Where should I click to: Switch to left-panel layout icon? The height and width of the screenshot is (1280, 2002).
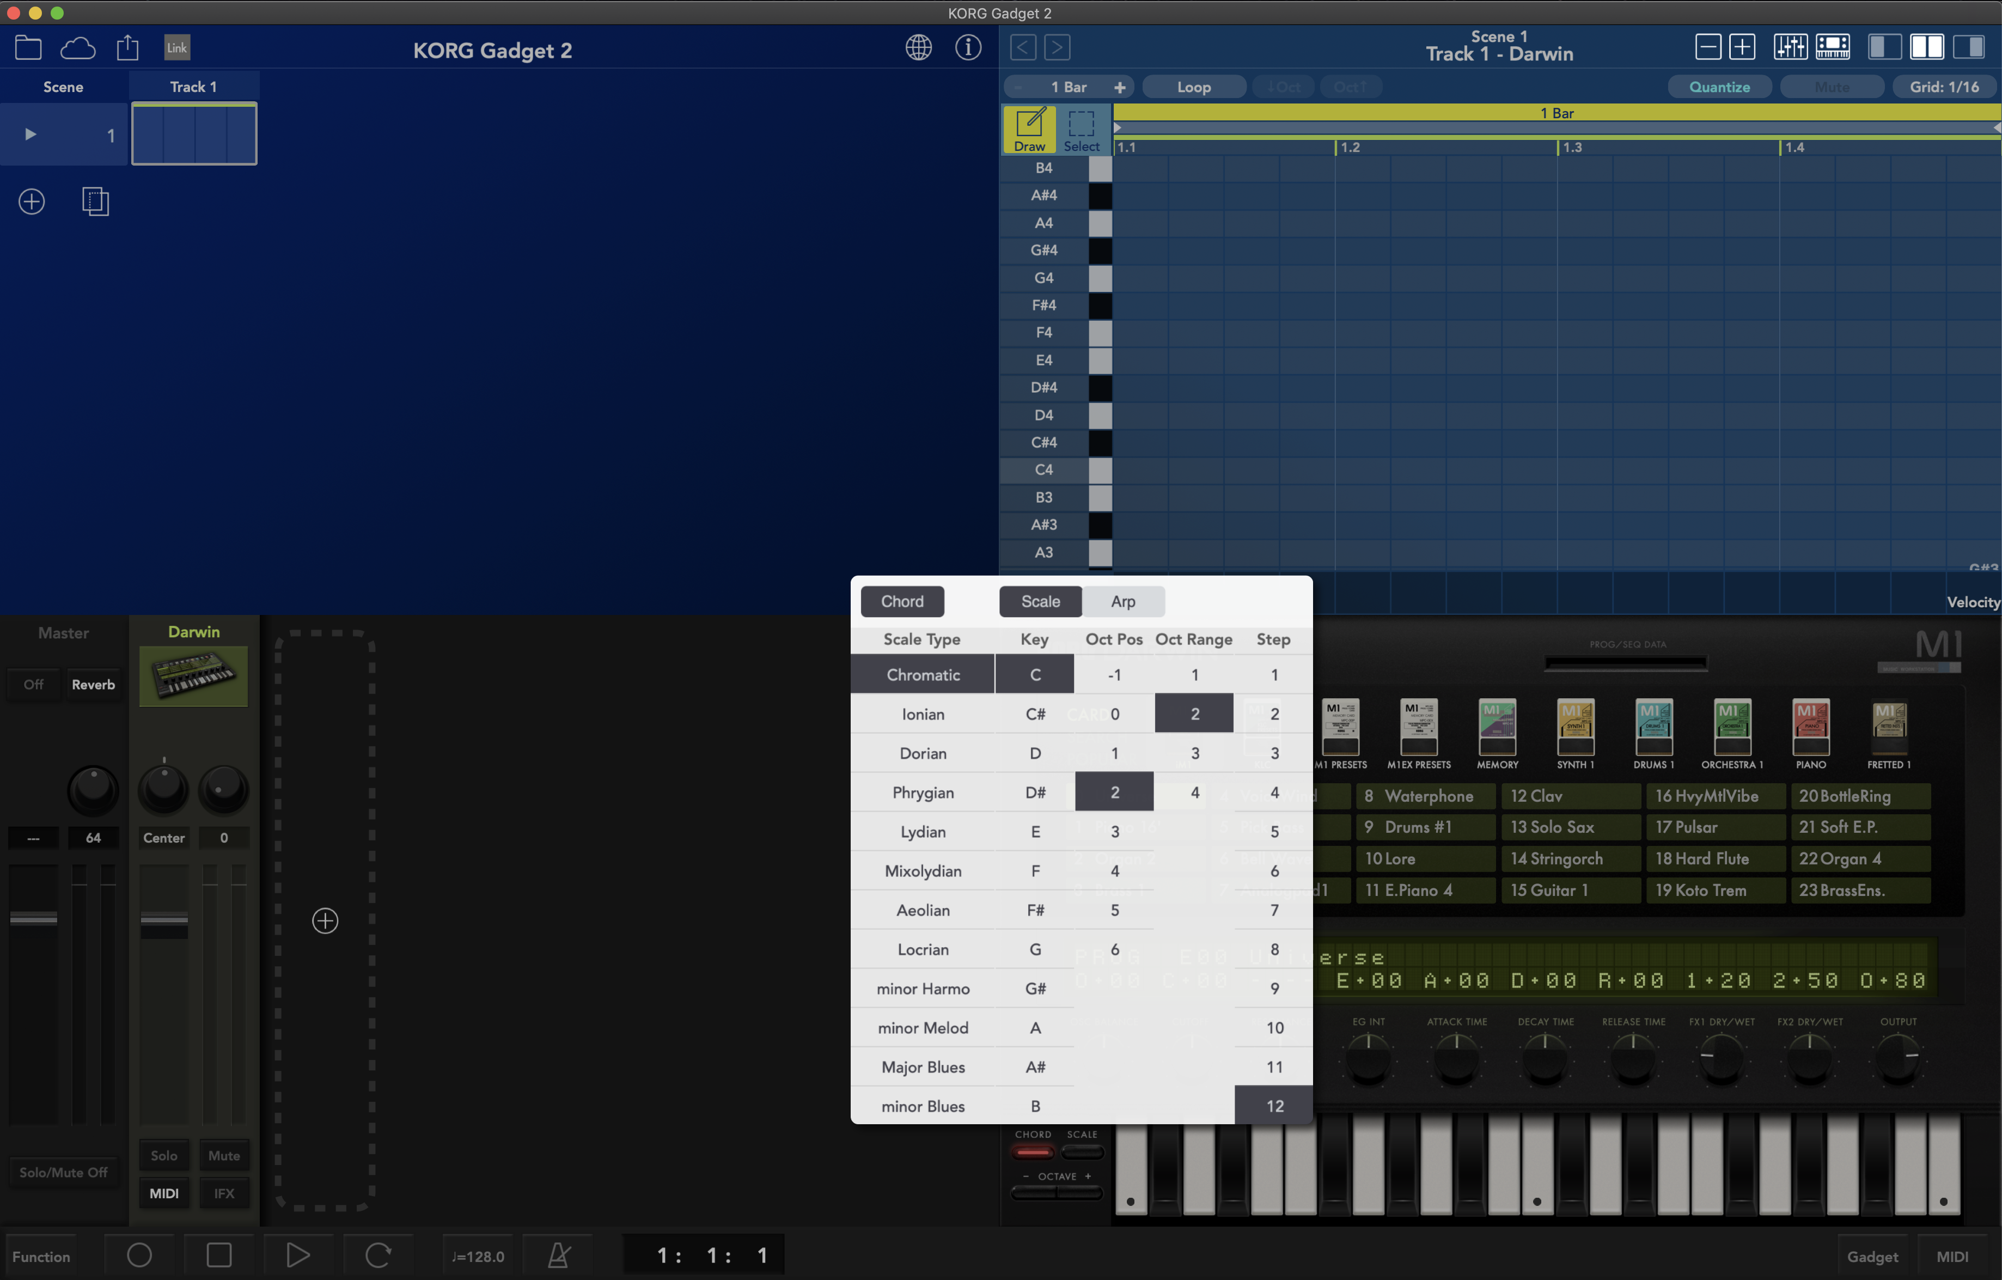pos(1884,47)
